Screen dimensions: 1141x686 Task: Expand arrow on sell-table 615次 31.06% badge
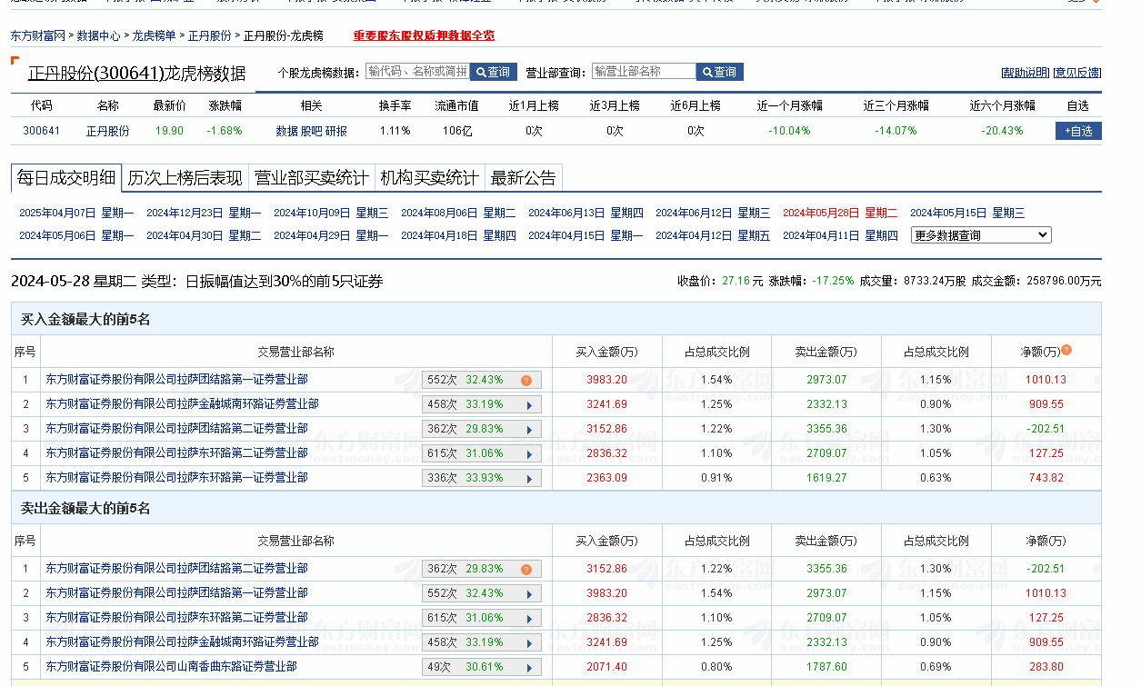click(x=529, y=618)
